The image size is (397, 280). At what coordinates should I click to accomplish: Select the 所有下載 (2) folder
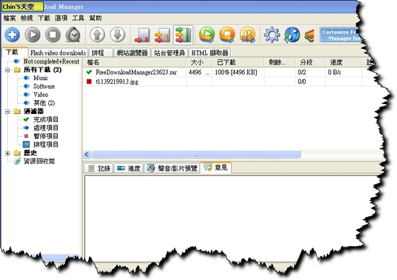(42, 70)
